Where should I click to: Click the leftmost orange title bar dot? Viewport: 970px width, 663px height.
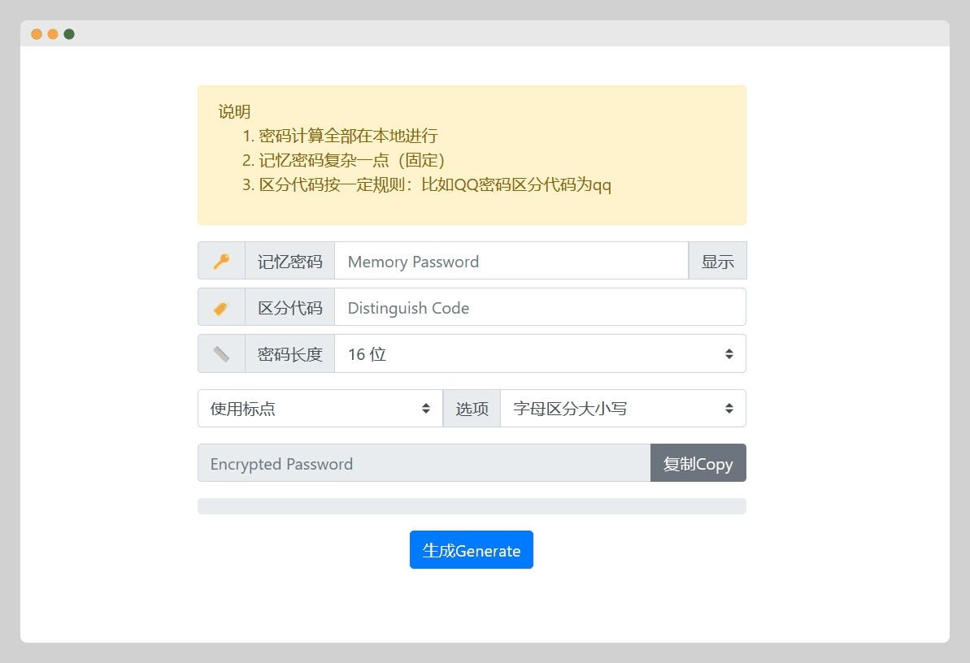tap(37, 34)
